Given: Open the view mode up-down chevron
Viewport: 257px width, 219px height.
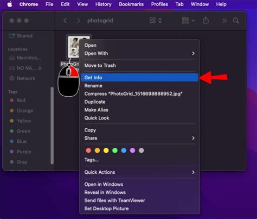Looking at the screenshot, I should click(160, 21).
